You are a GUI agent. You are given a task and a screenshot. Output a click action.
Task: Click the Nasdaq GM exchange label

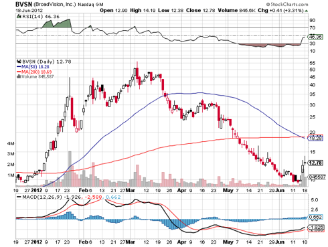click(90, 5)
